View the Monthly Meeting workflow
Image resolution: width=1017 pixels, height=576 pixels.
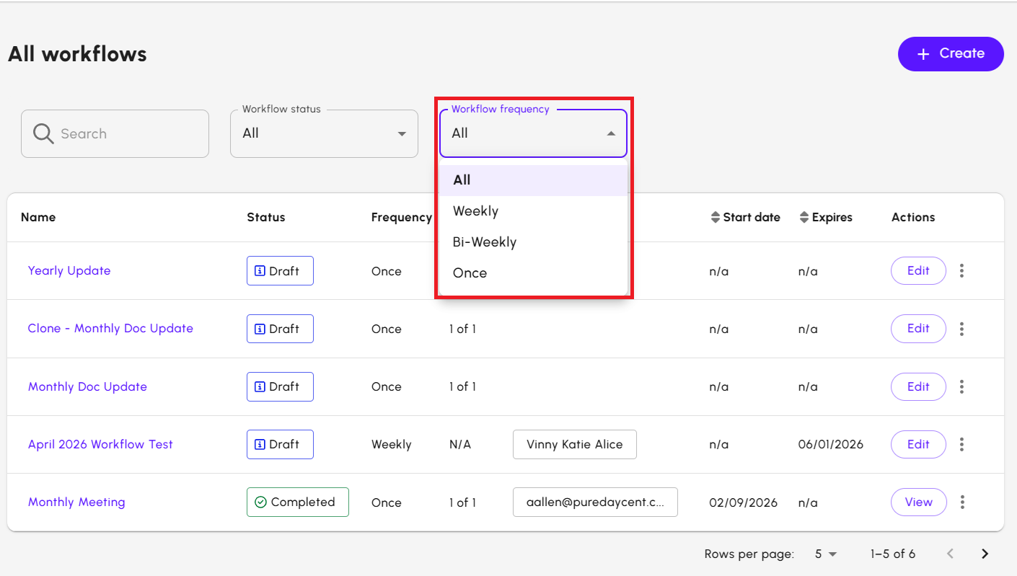918,502
